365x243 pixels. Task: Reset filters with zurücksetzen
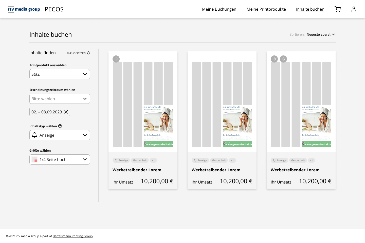pos(78,53)
